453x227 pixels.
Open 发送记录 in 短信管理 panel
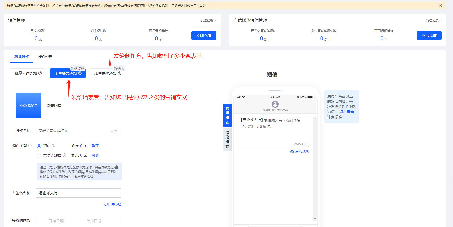click(208, 20)
